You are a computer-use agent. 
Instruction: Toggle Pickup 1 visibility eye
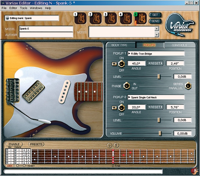click(x=114, y=64)
